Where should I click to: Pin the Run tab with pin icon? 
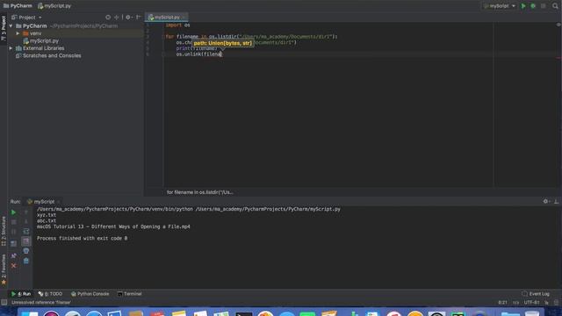click(14, 255)
